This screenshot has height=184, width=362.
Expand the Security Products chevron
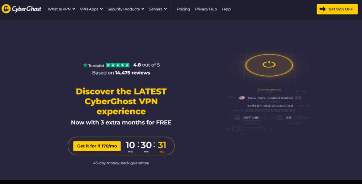[143, 9]
